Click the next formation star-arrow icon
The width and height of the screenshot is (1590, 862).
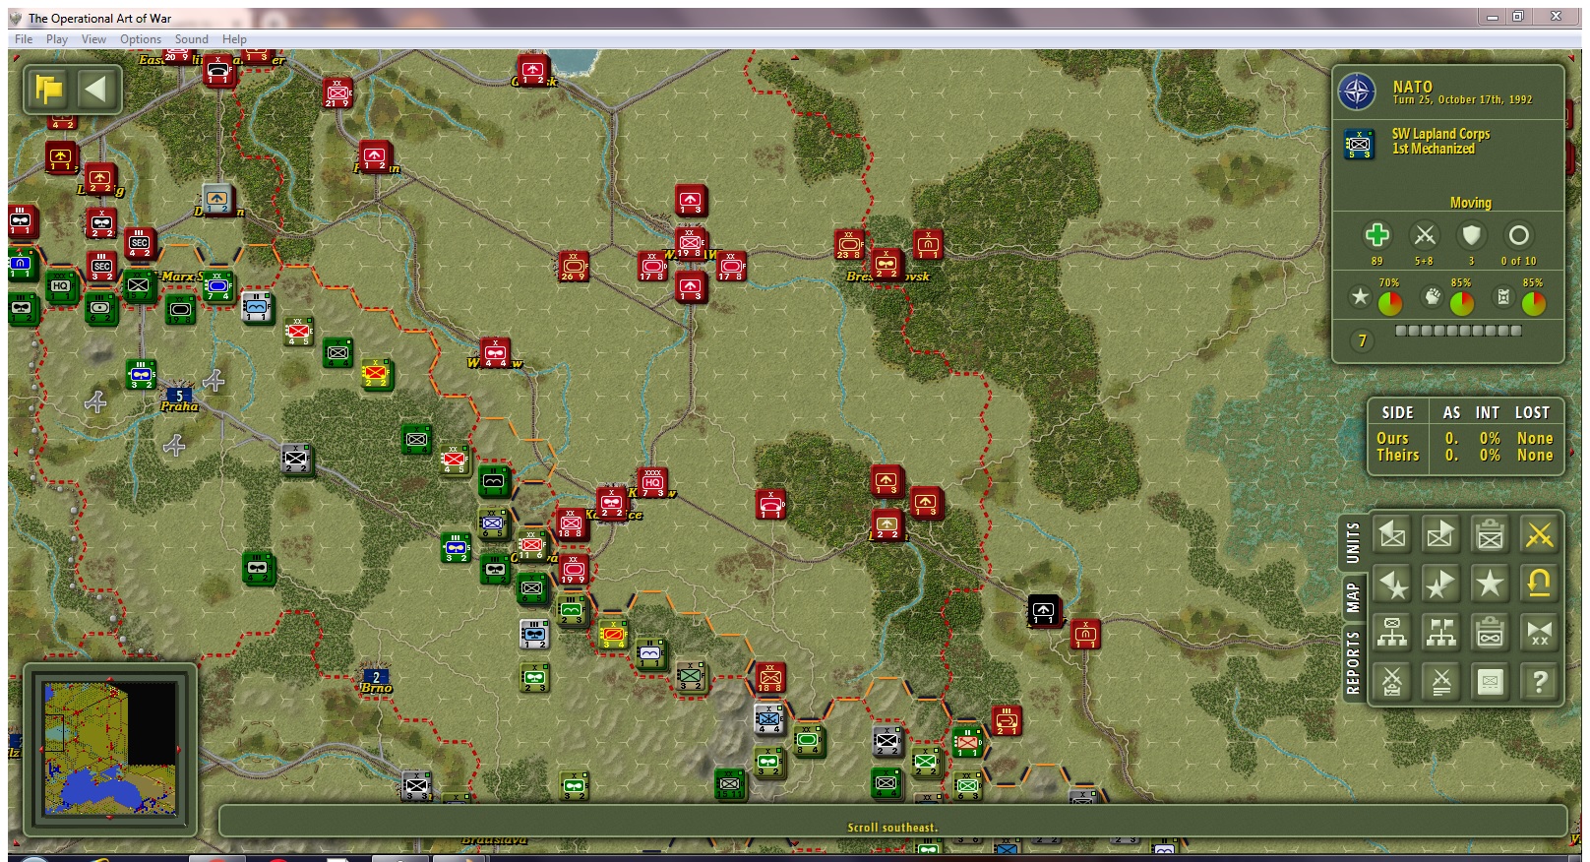(1440, 584)
